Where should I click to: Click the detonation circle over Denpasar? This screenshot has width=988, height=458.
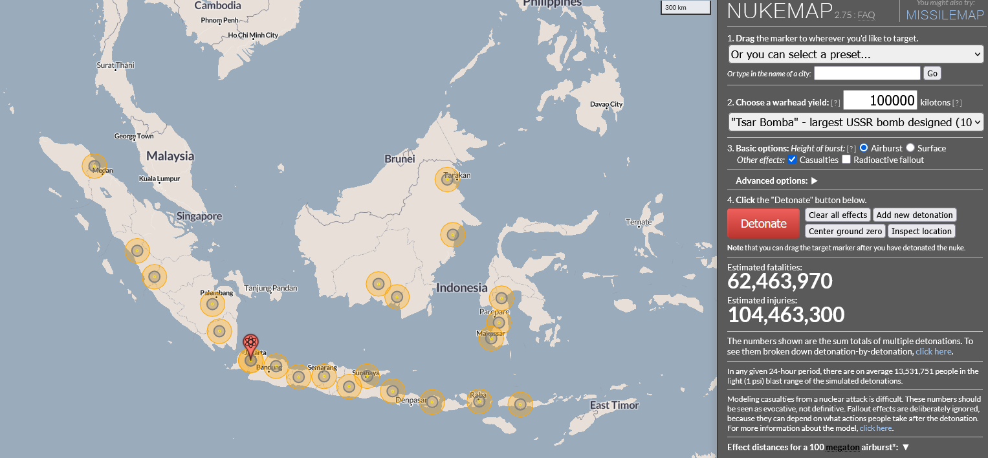click(432, 402)
